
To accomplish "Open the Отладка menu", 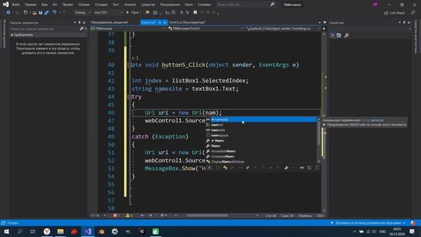I will pyautogui.click(x=101, y=5).
